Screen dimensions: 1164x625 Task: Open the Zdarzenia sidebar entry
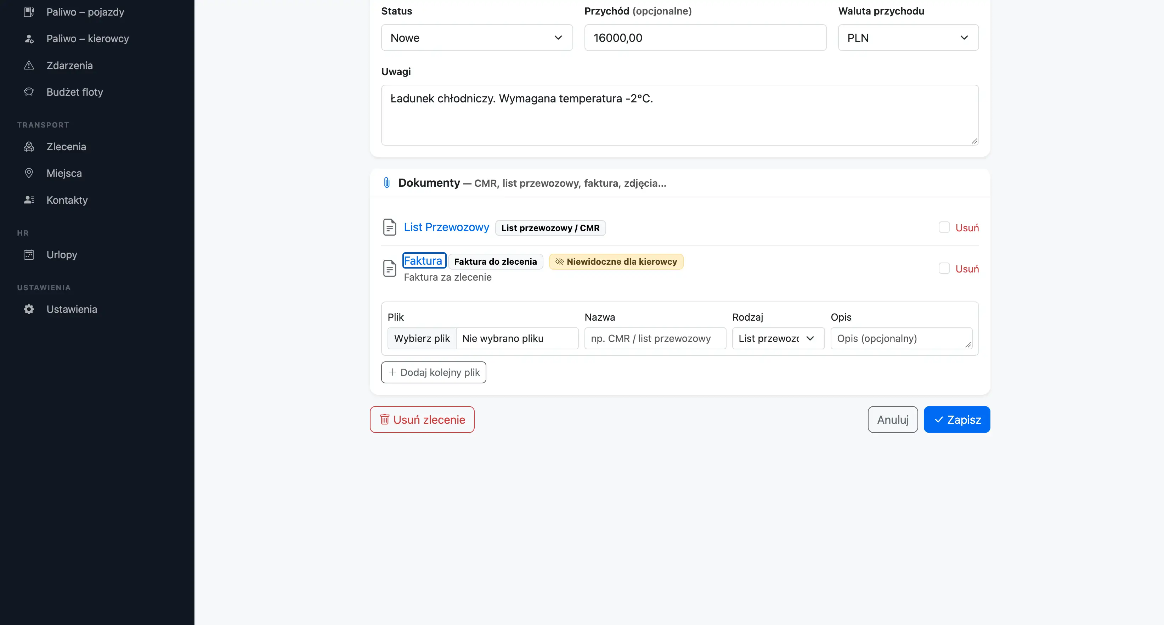click(x=69, y=66)
